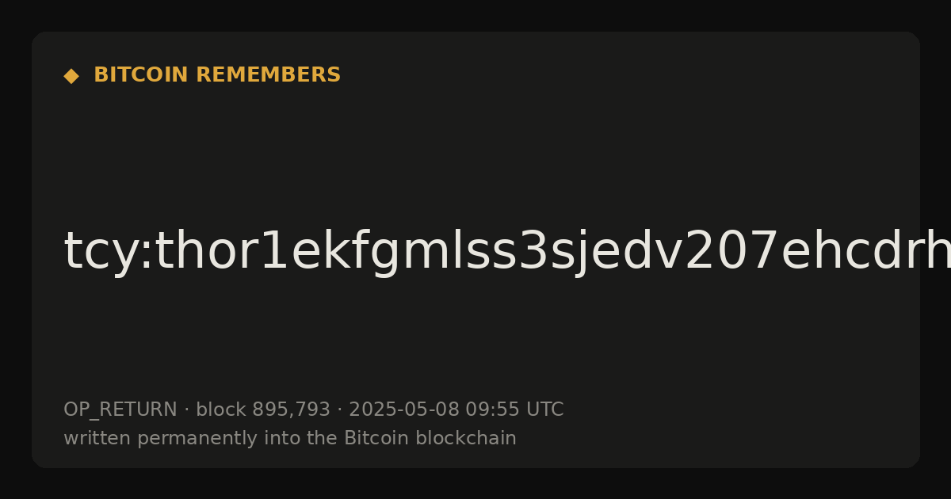The height and width of the screenshot is (499, 951).
Task: Click the word written in the caption
Action: click(x=92, y=438)
